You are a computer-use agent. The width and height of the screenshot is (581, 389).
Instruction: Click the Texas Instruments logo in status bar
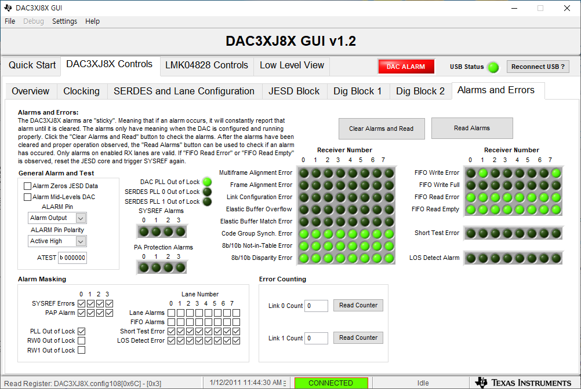click(x=524, y=383)
